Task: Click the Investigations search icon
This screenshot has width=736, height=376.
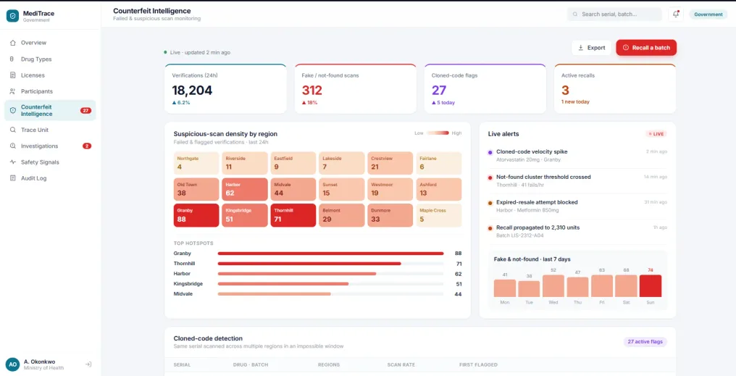Action: pyautogui.click(x=12, y=146)
